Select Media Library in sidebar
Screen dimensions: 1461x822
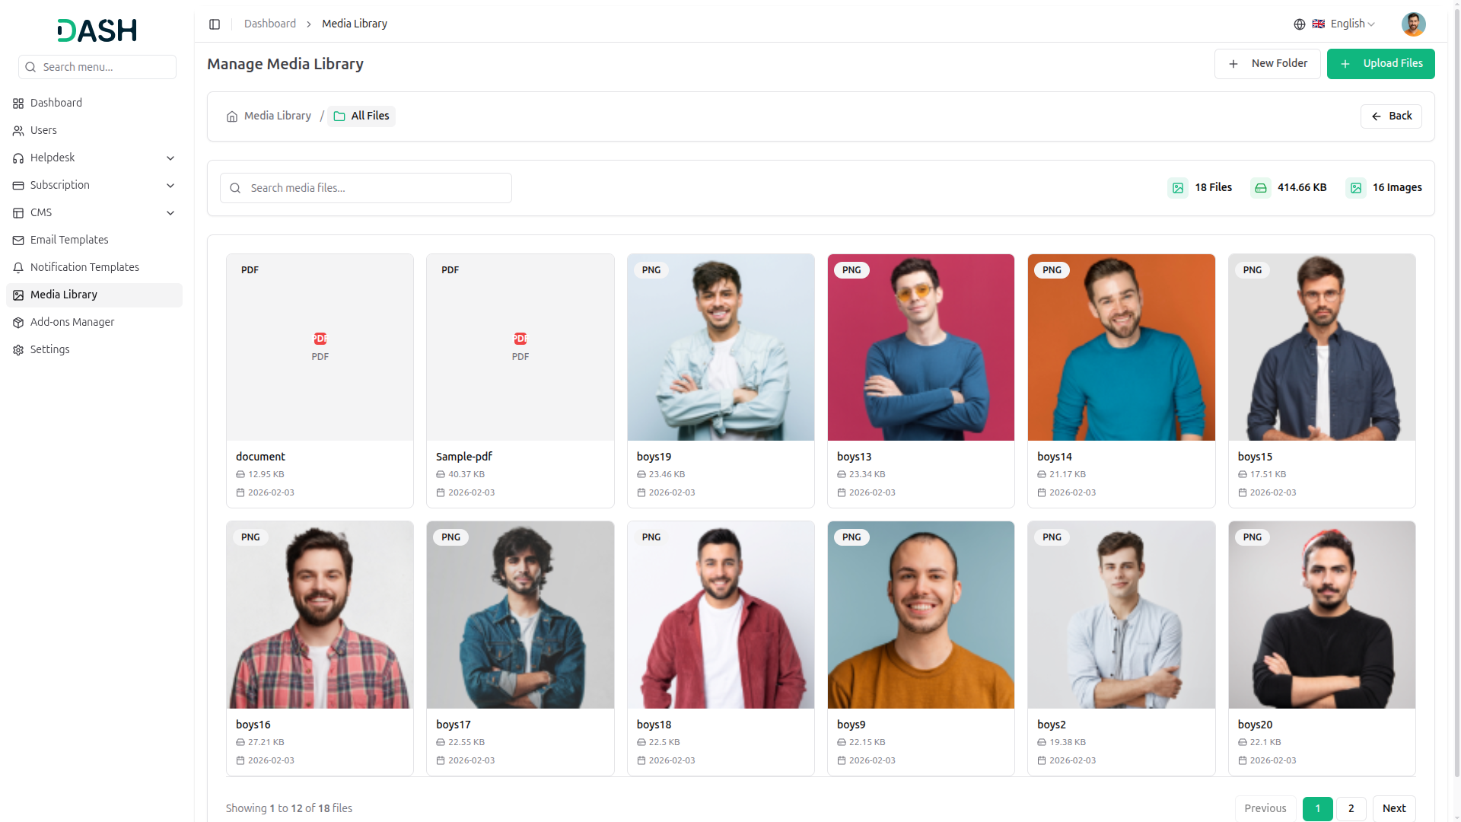coord(94,295)
